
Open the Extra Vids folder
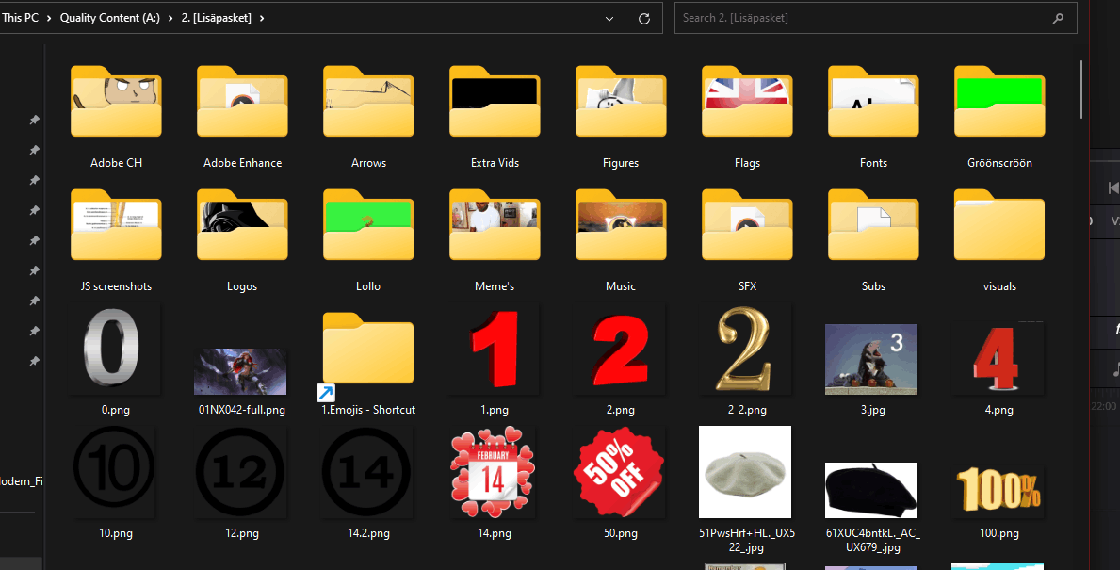point(495,102)
